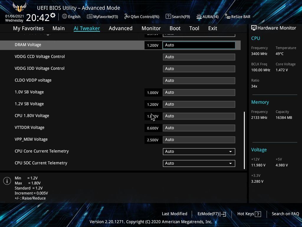Toggle the ReSize BAR icon

pyautogui.click(x=227, y=17)
